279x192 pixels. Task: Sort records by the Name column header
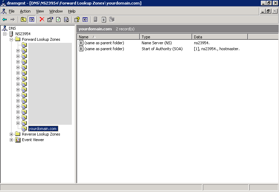point(108,37)
